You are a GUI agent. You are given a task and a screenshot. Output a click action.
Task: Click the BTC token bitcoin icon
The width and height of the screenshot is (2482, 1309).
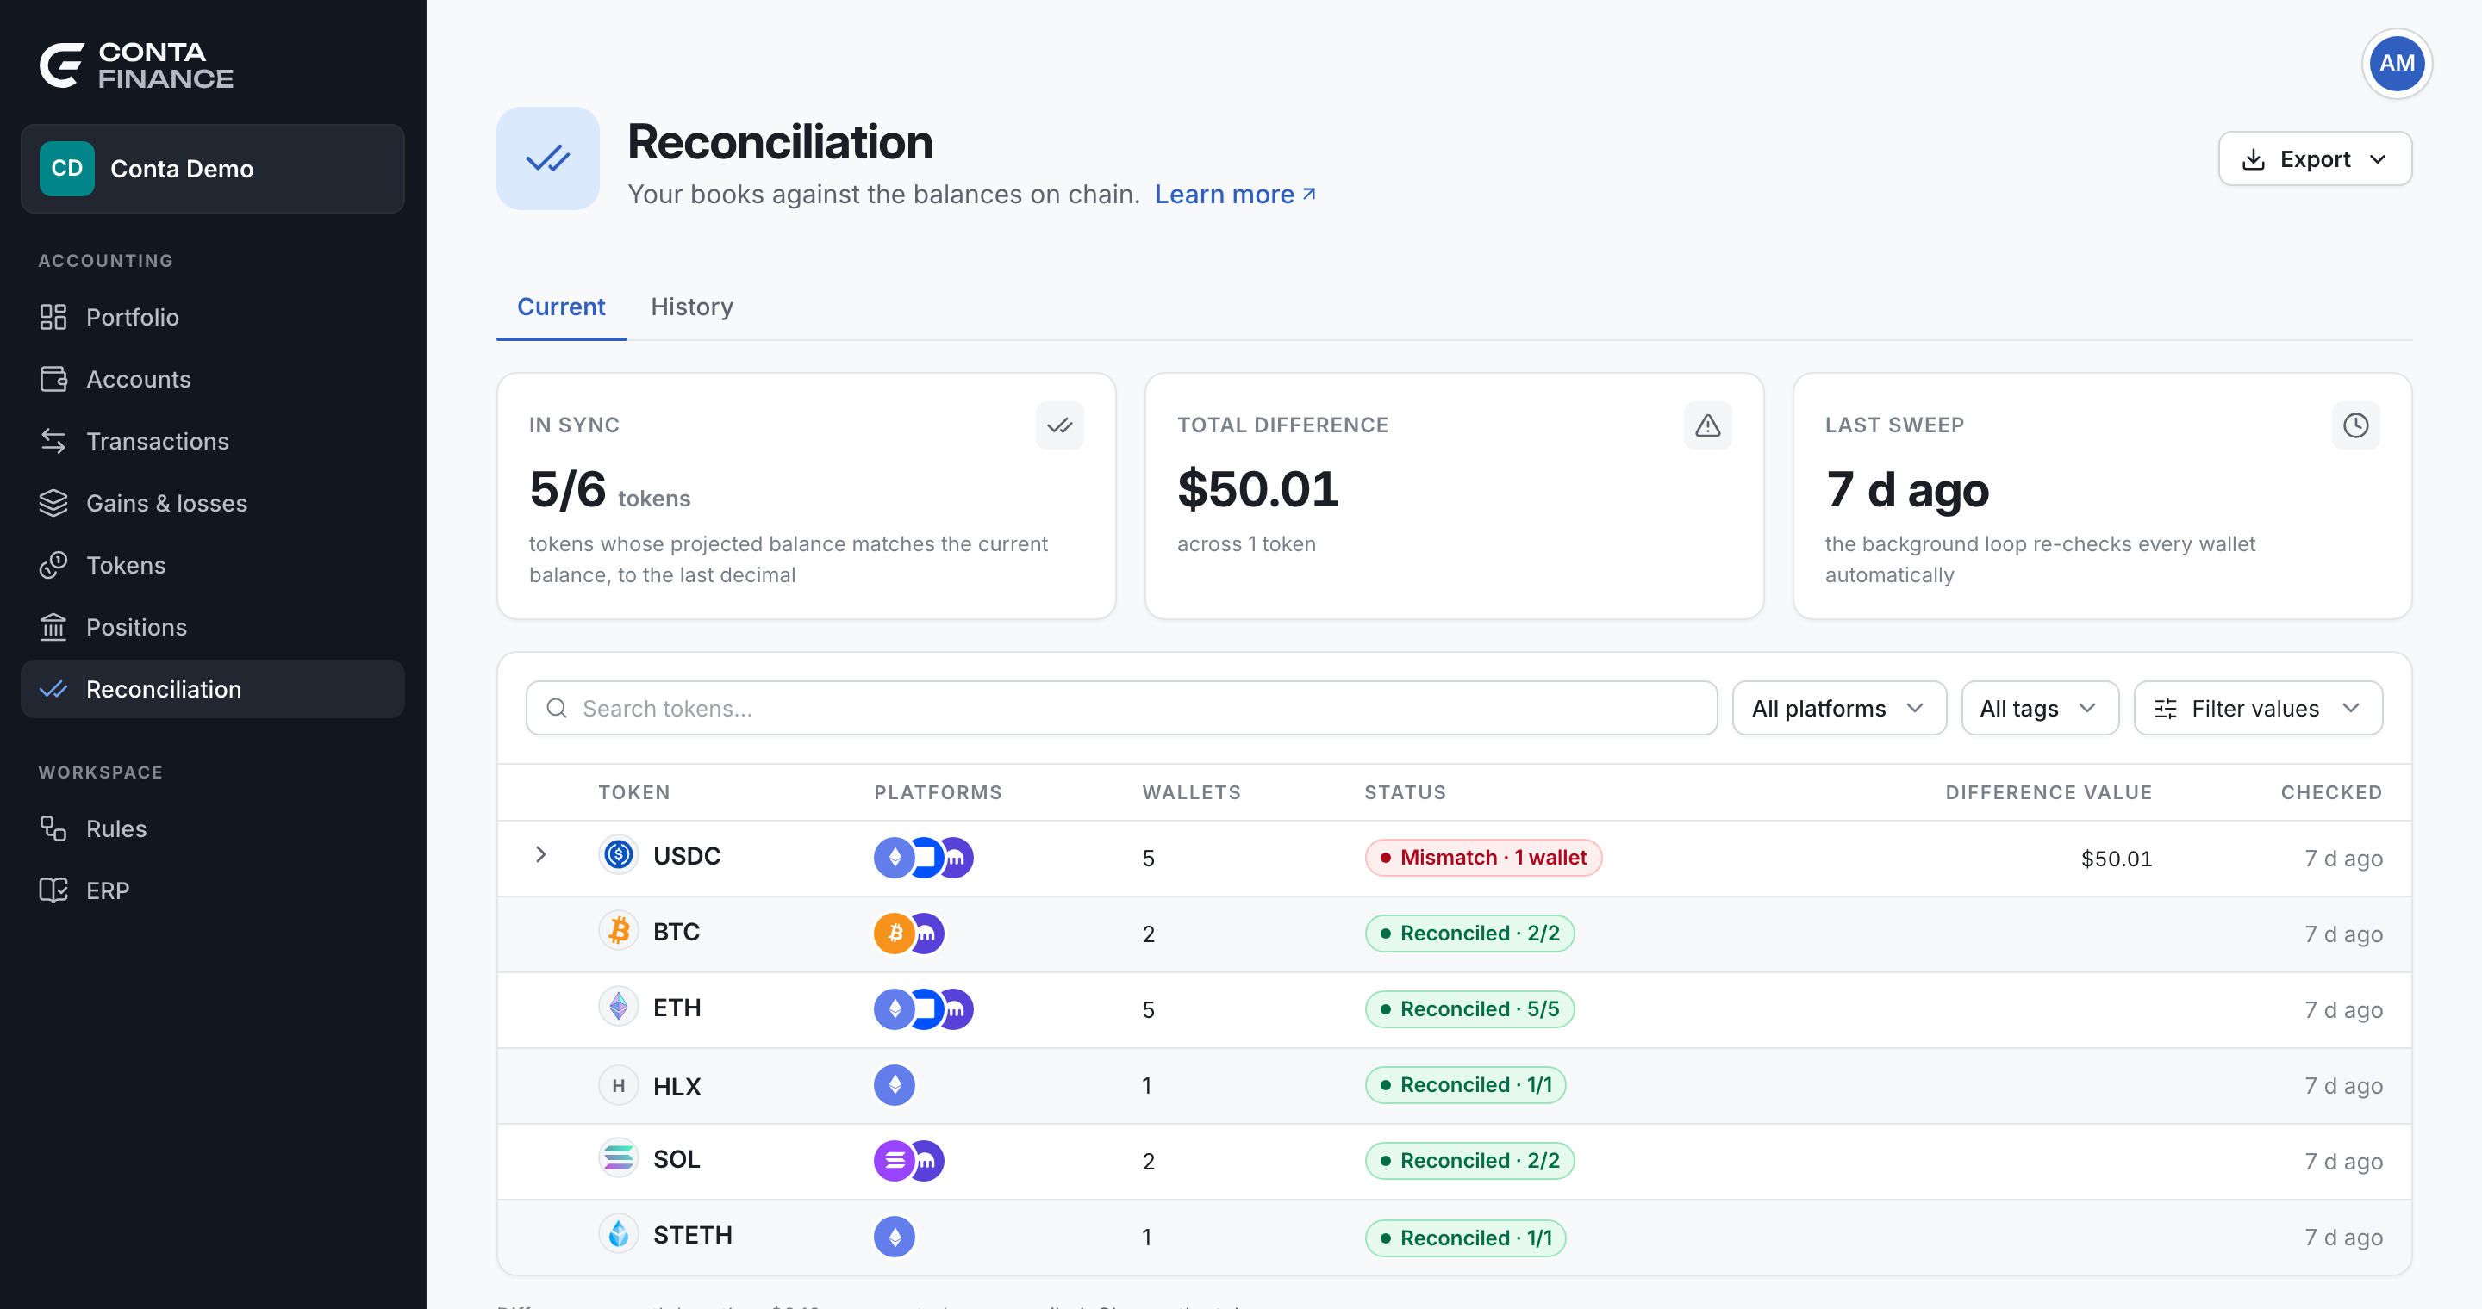pos(619,931)
